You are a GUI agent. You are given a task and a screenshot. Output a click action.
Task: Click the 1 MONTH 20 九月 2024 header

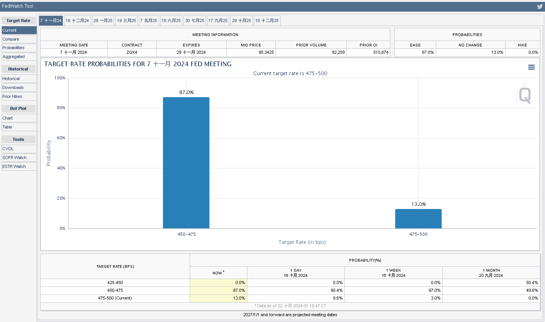pos(491,273)
